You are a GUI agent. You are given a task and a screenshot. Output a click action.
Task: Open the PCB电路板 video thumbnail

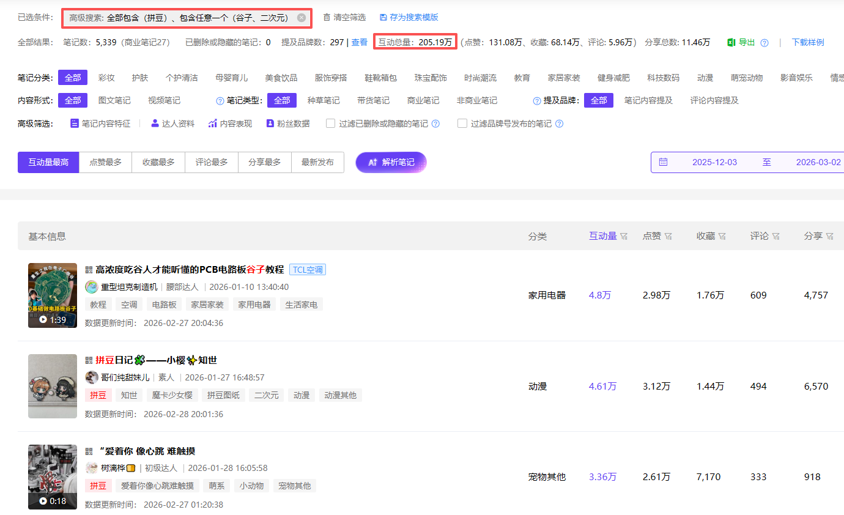point(53,295)
